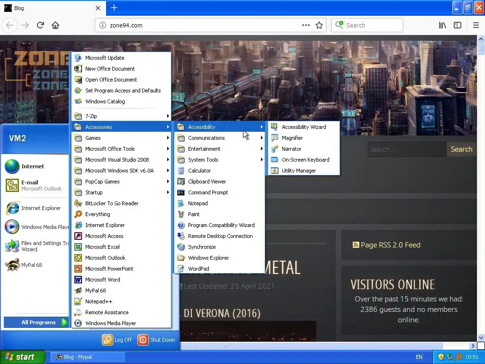Open new browser tab with plus
Viewport: 485px width, 364px height.
[114, 8]
